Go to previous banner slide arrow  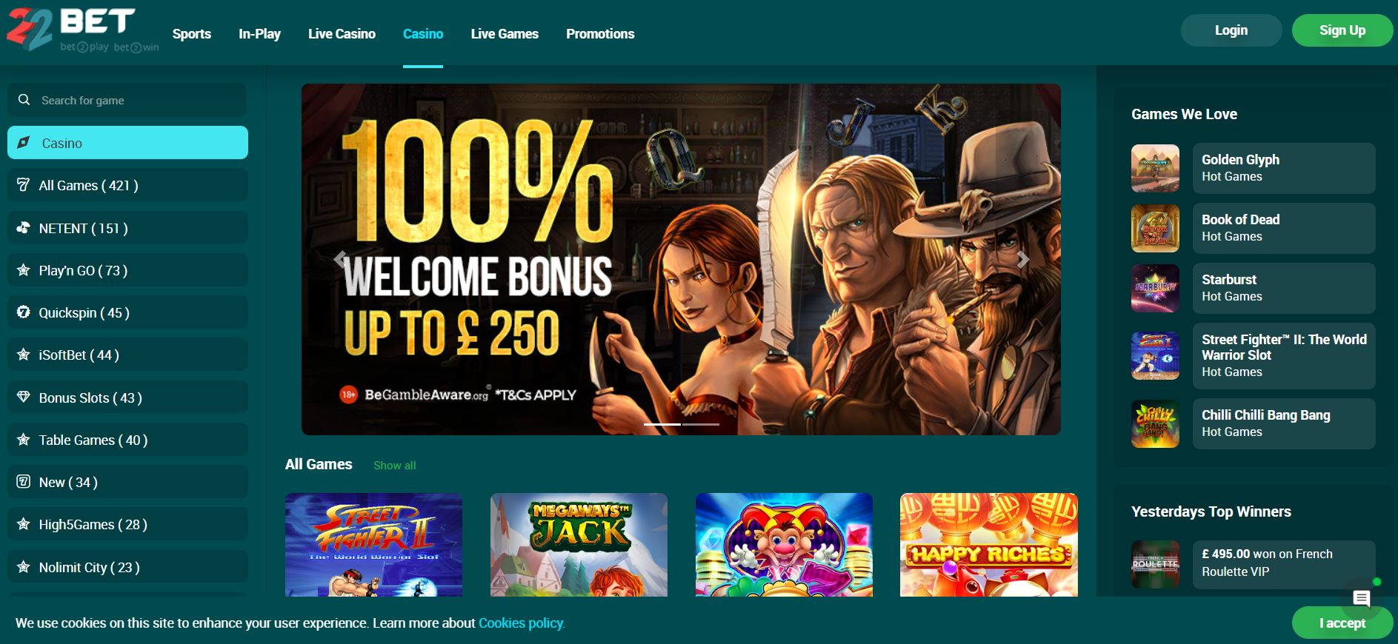pyautogui.click(x=340, y=259)
